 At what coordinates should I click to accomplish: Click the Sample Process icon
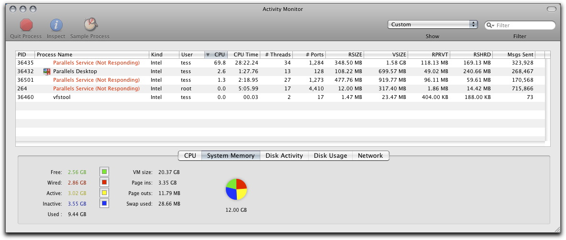[90, 24]
